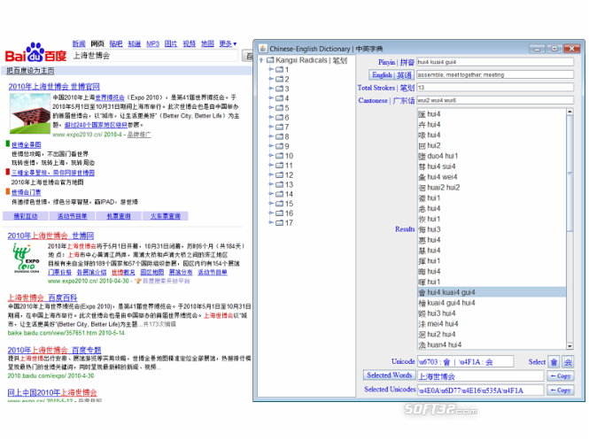This screenshot has height=441, width=589.
Task: Open the Baidu 新闻 tab
Action: [79, 43]
